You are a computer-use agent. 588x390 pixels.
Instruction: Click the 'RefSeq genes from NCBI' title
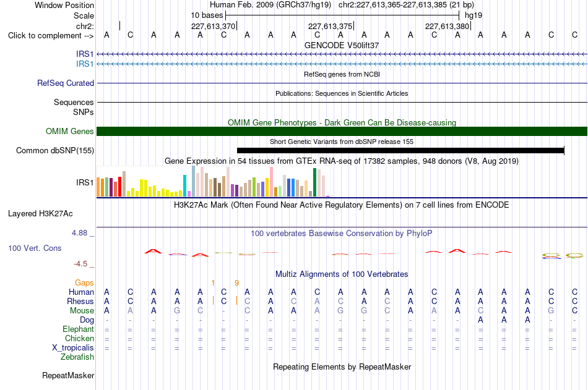click(x=342, y=74)
